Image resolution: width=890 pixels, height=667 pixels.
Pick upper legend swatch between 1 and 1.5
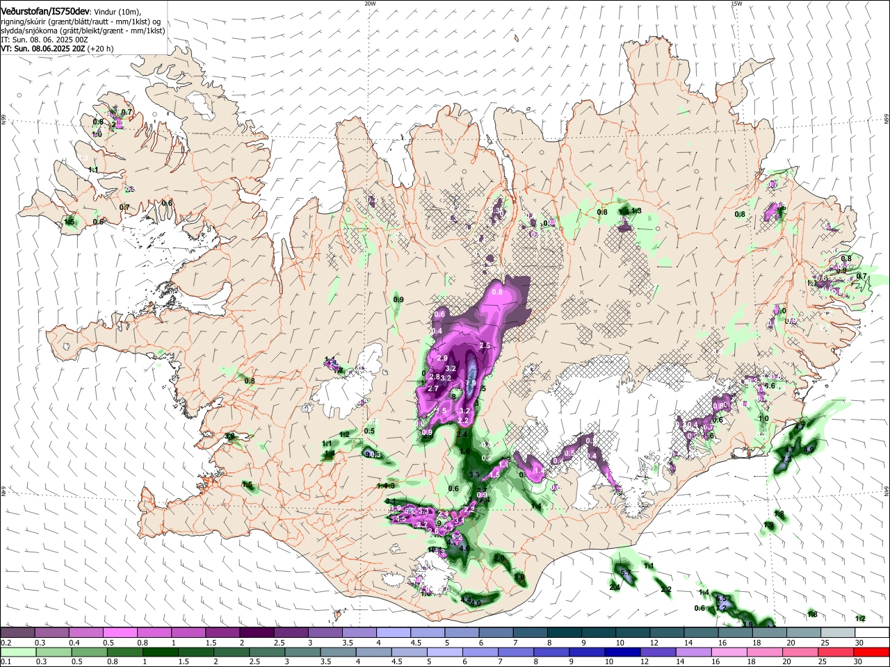pyautogui.click(x=188, y=633)
